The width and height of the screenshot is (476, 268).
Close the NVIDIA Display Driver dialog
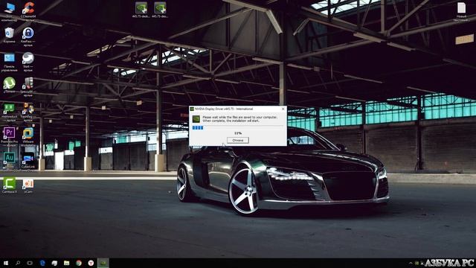283,109
